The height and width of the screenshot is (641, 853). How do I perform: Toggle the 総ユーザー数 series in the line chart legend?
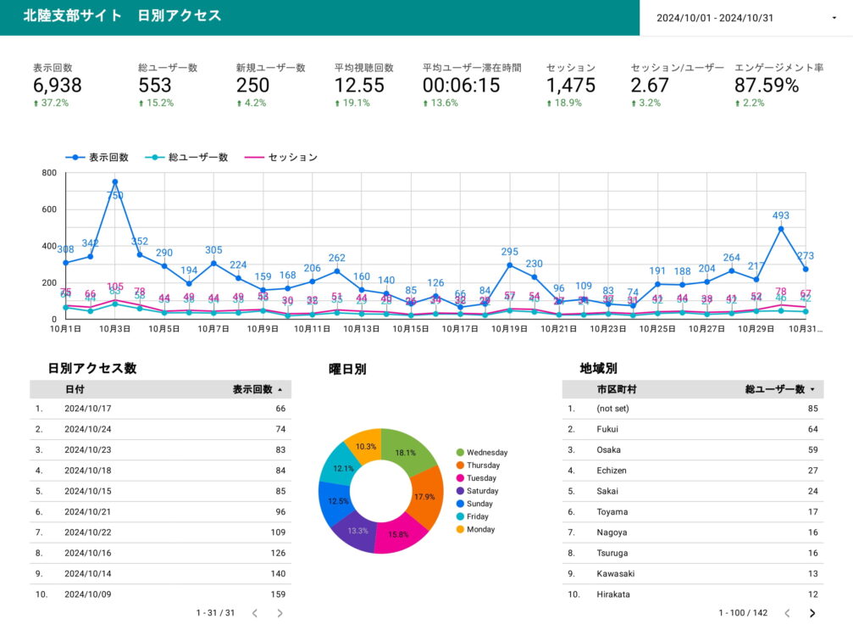(186, 158)
